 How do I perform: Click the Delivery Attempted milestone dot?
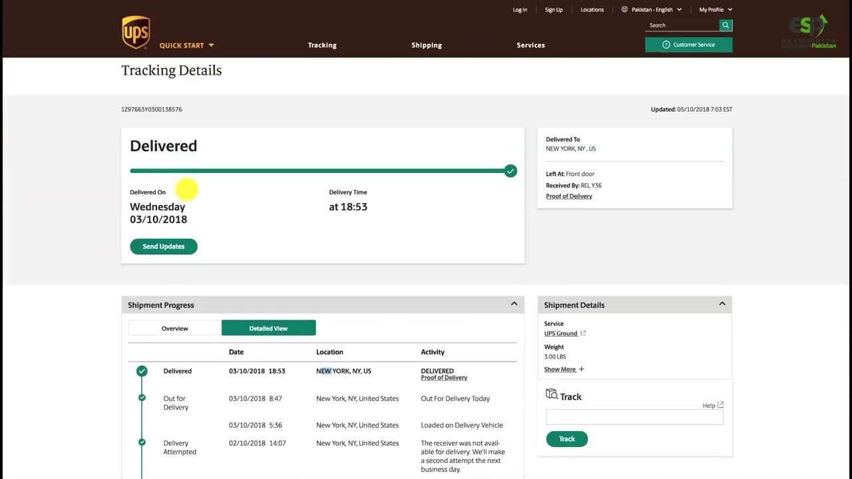tap(142, 442)
